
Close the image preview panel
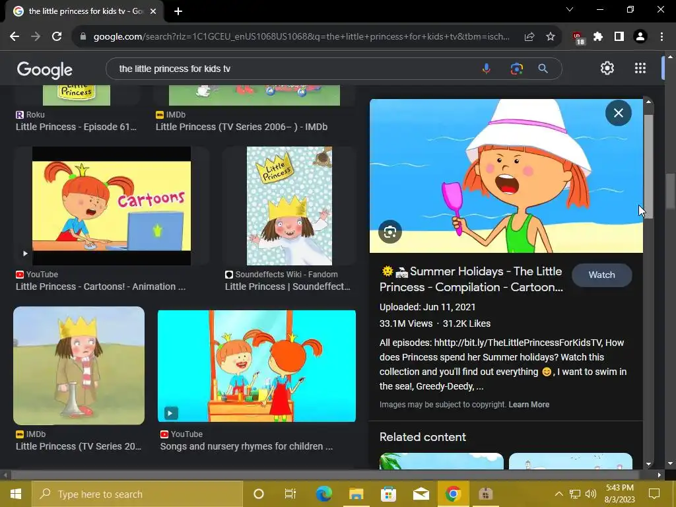(618, 113)
